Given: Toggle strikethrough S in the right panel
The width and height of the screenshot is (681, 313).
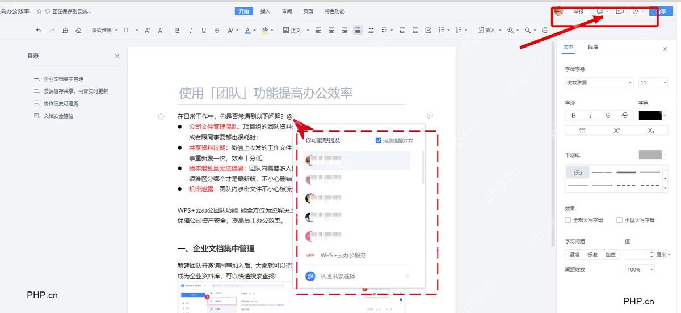Looking at the screenshot, I should (608, 115).
